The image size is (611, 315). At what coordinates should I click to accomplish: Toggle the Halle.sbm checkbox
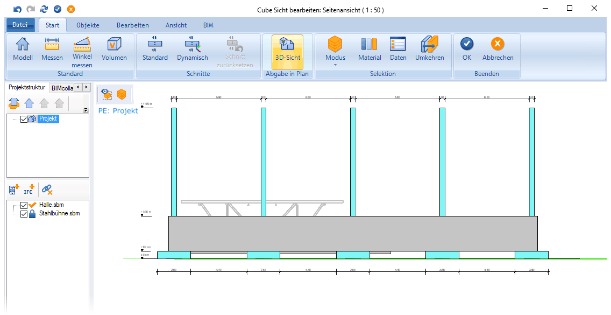point(24,205)
